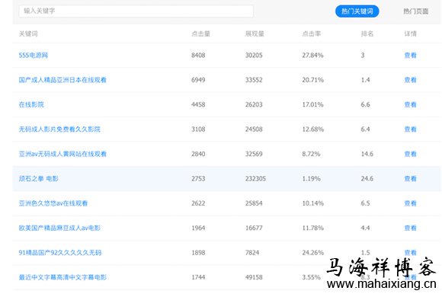Click the 详情 column header
This screenshot has height=297, width=442.
coord(410,34)
